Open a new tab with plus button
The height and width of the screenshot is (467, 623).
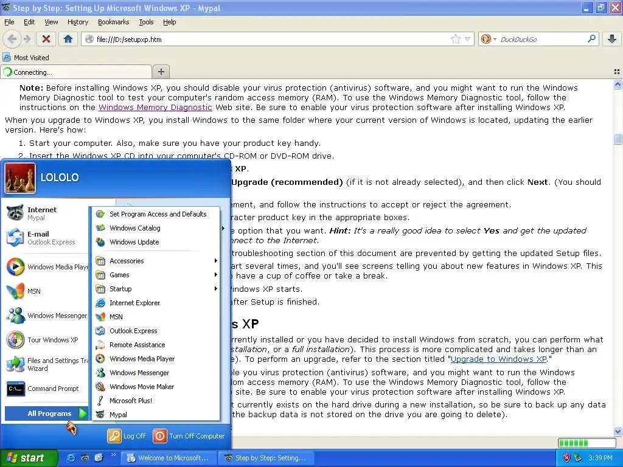[161, 72]
